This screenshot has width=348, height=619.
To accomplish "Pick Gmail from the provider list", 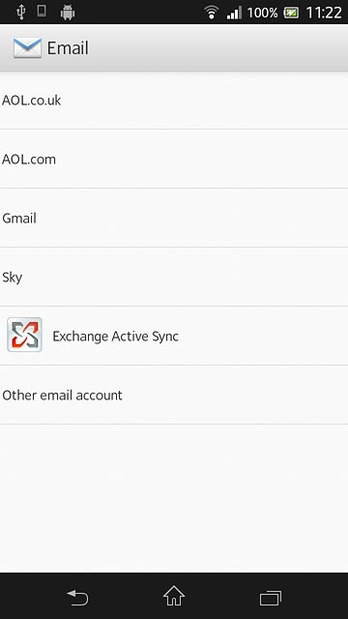I will pos(174,218).
